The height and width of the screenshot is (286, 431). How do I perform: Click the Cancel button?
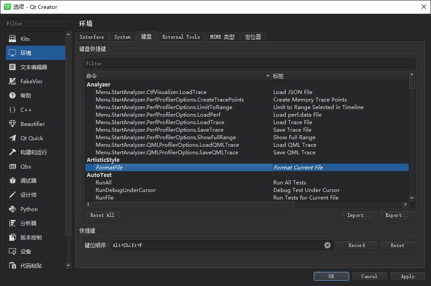[369, 276]
